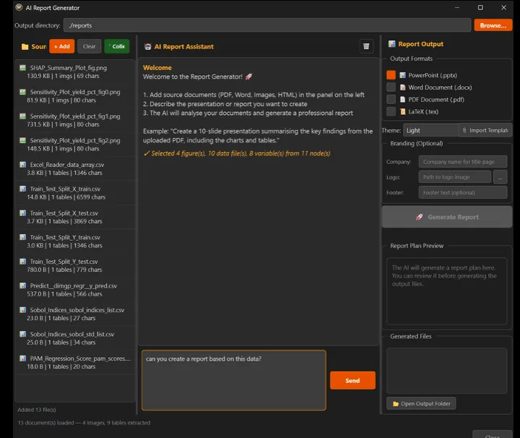Click the table icon beside Train_Test_Split_Y_train.csv

tap(22, 237)
